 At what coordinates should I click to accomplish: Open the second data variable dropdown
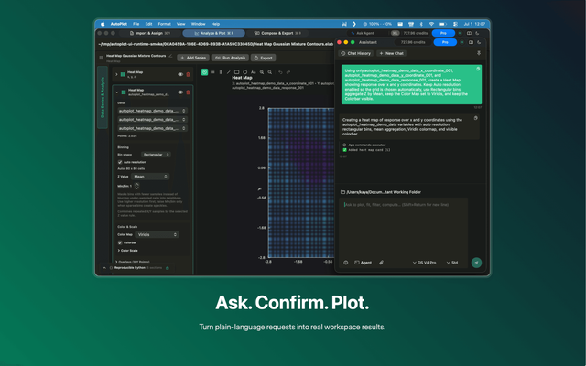click(x=153, y=120)
